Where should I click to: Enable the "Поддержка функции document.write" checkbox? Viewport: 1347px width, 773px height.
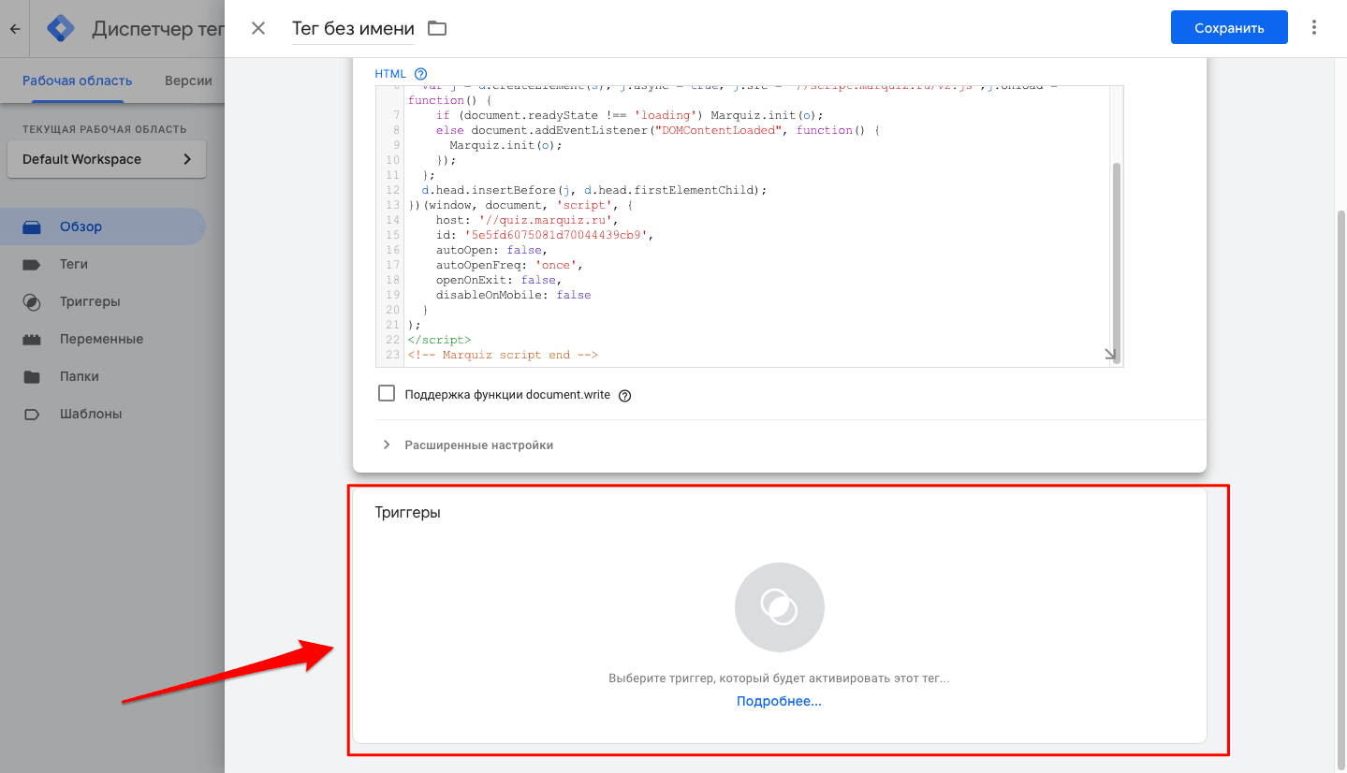(387, 394)
